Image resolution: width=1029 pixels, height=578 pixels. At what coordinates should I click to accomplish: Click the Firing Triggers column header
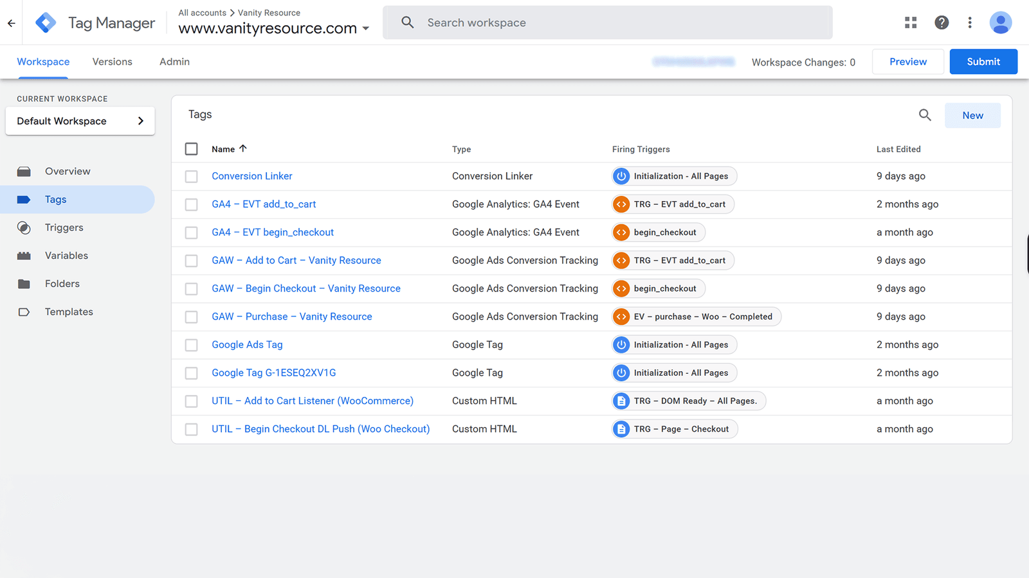pyautogui.click(x=641, y=149)
